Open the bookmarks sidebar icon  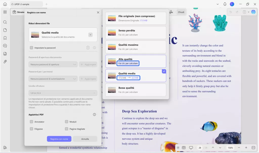(5, 38)
